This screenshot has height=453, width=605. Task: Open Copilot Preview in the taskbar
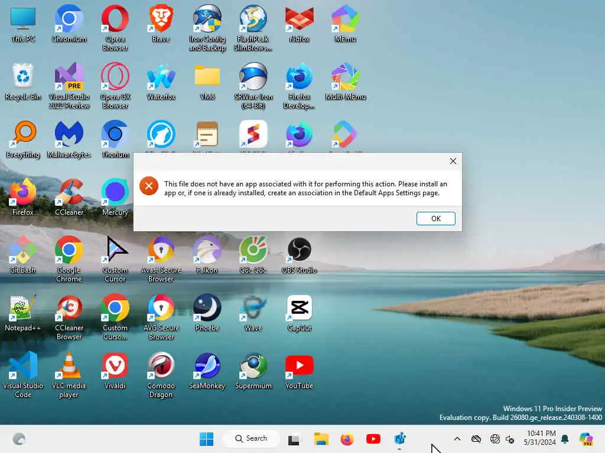click(x=586, y=439)
